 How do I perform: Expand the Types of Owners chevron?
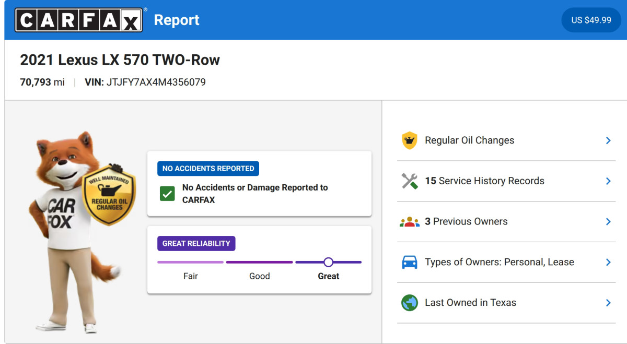tap(608, 262)
